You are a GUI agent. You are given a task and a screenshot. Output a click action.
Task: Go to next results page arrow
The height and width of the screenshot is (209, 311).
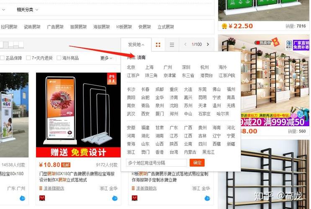[208, 44]
